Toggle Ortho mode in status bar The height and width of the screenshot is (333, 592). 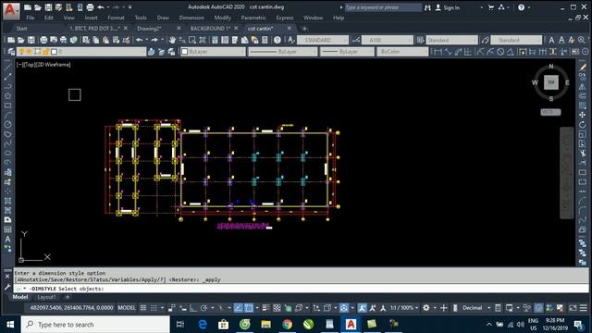(x=193, y=308)
